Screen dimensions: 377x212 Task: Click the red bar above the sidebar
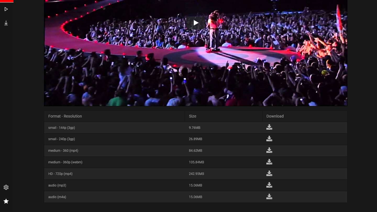[7, 1]
